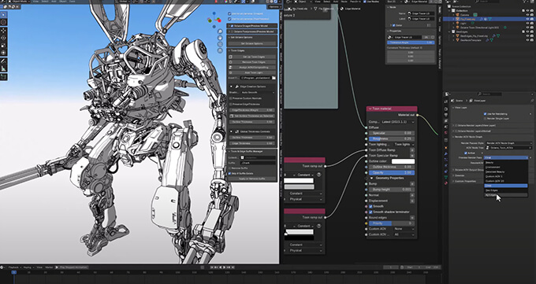Viewport: 536px width, 284px height.
Task: Toggle camera view gizmo icon in viewport
Action: 219,45
